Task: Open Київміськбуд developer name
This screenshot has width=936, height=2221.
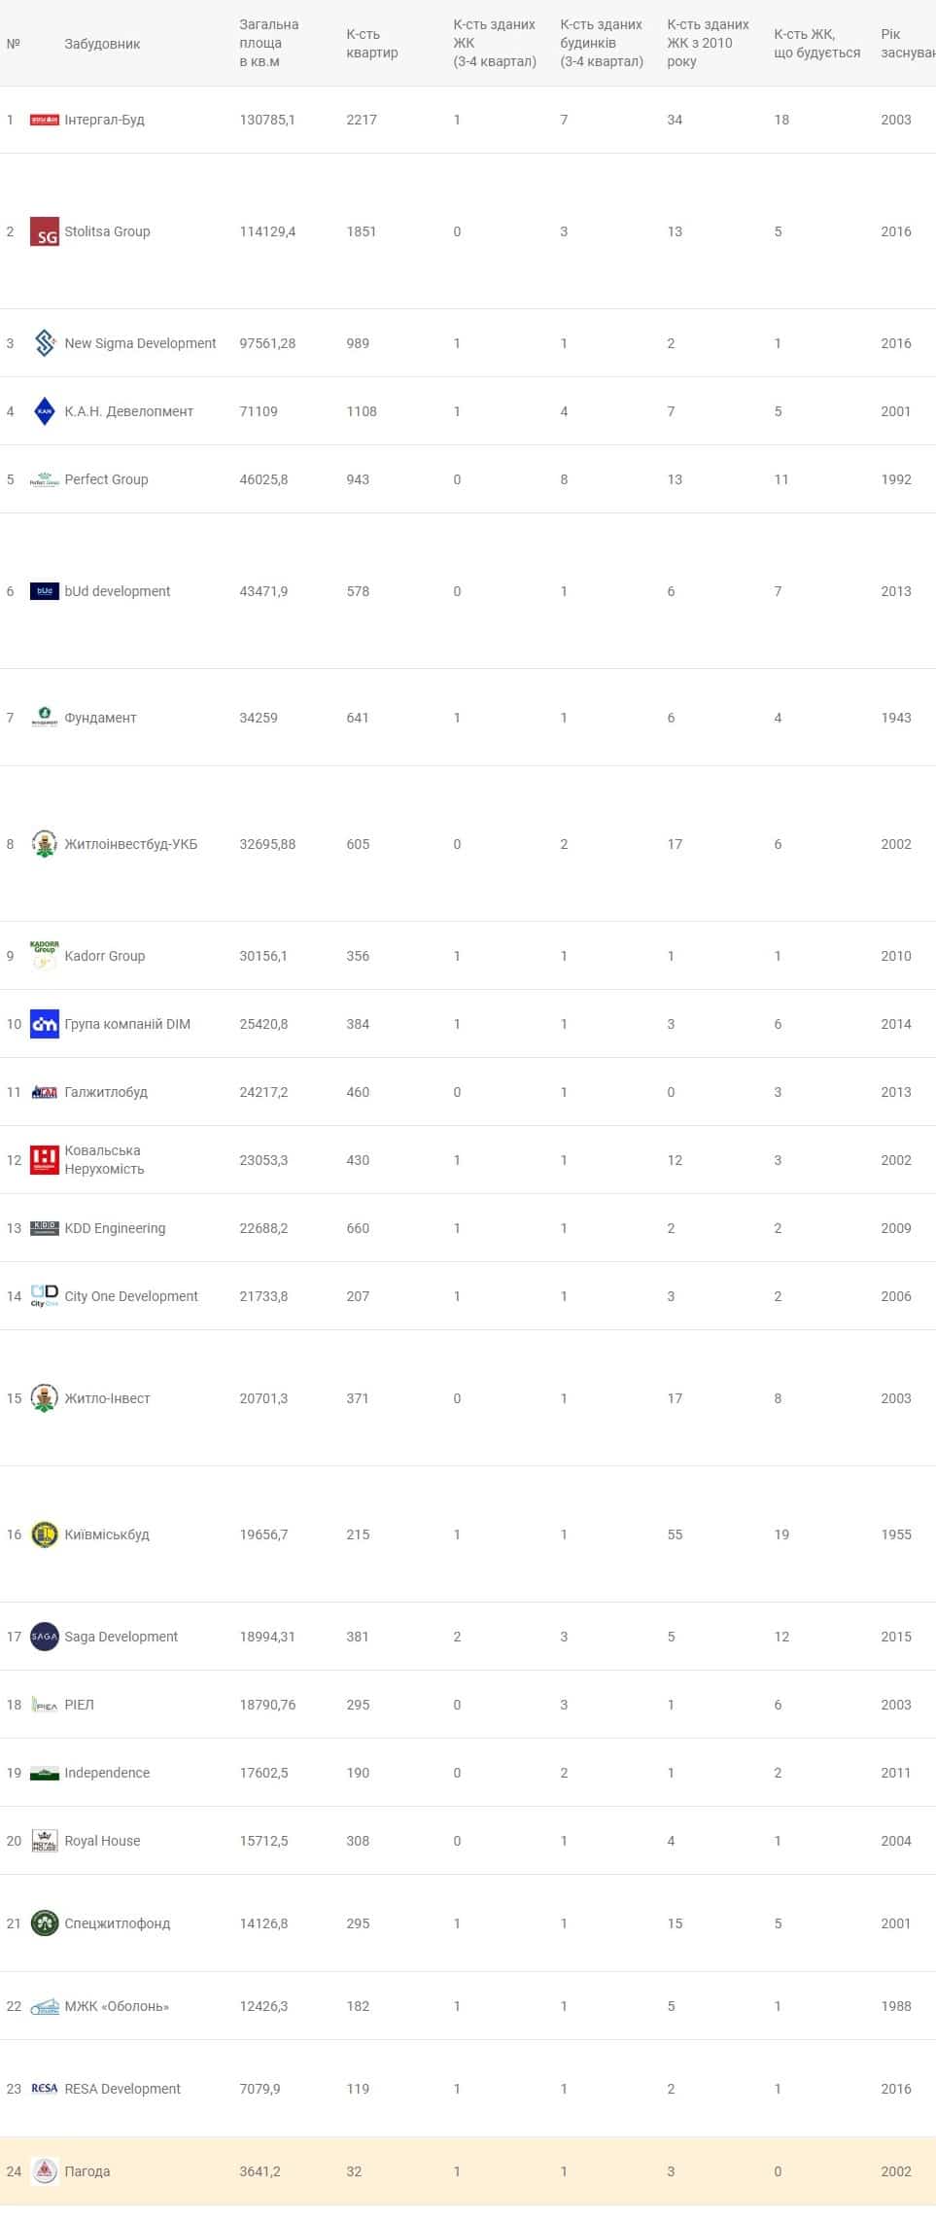Action: click(107, 1534)
